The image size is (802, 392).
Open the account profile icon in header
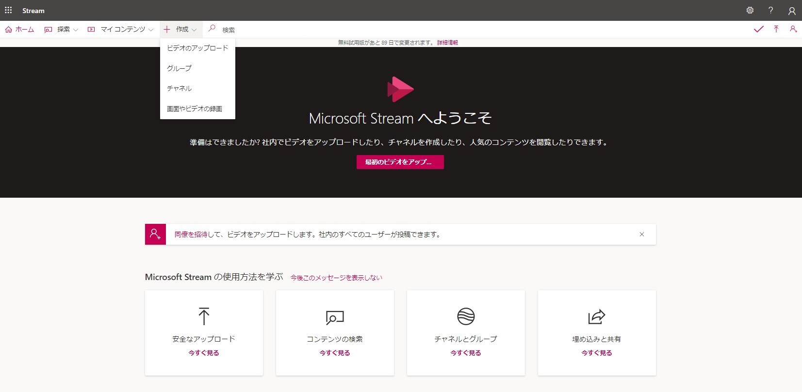pyautogui.click(x=792, y=11)
